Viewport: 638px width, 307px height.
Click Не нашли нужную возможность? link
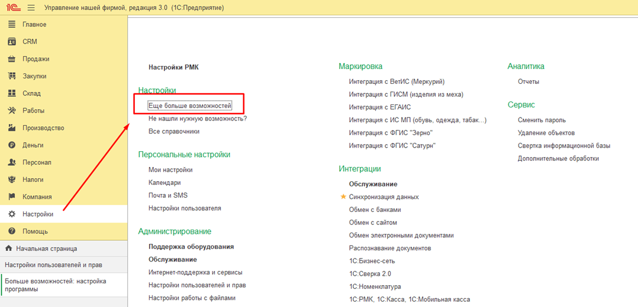198,119
